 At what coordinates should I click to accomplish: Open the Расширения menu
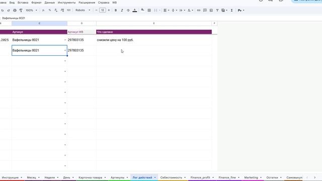[87, 3]
